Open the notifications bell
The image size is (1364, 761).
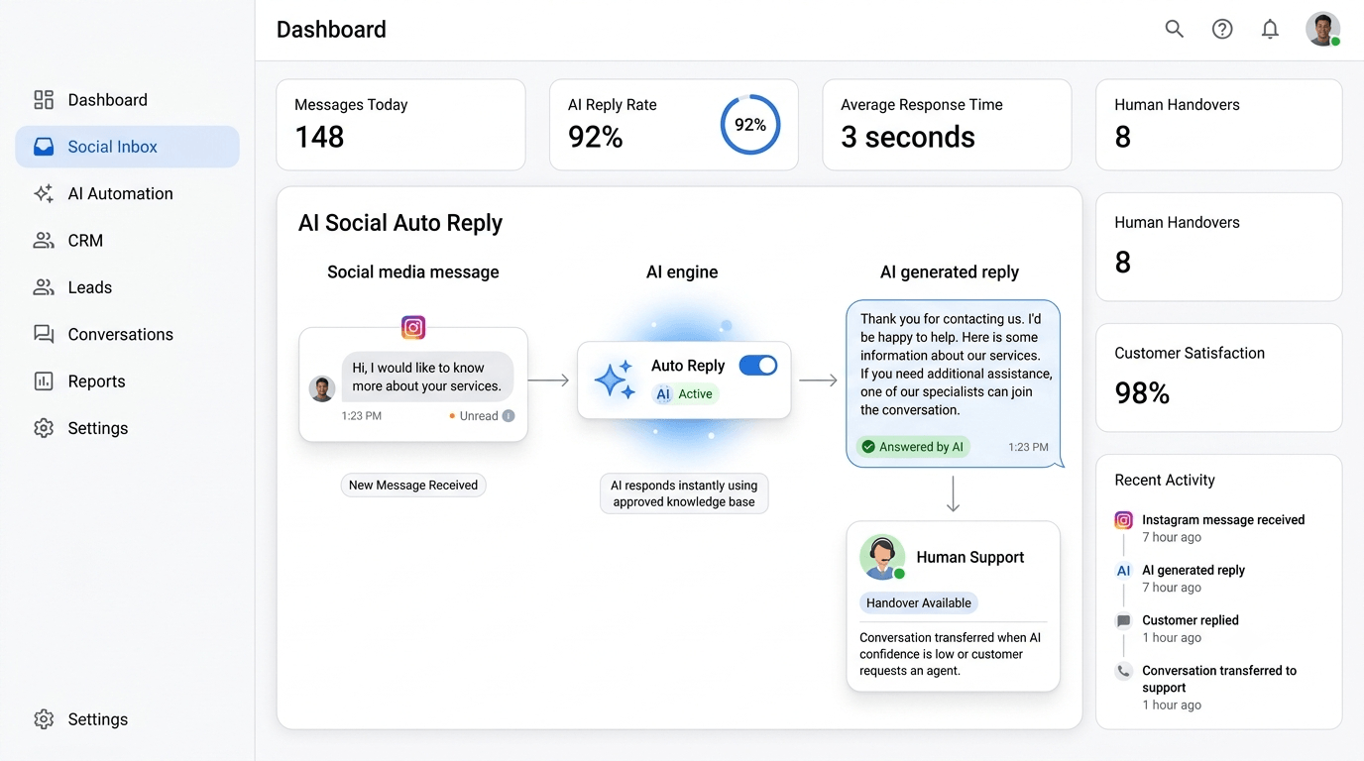(1270, 29)
